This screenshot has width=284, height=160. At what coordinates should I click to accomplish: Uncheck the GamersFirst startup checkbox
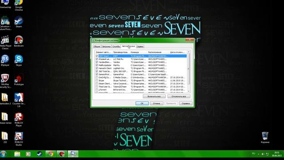tap(97, 75)
